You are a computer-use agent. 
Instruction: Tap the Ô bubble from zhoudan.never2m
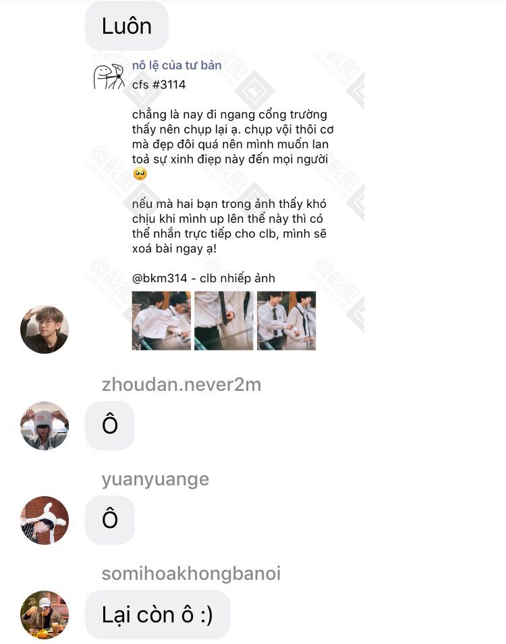pos(109,425)
